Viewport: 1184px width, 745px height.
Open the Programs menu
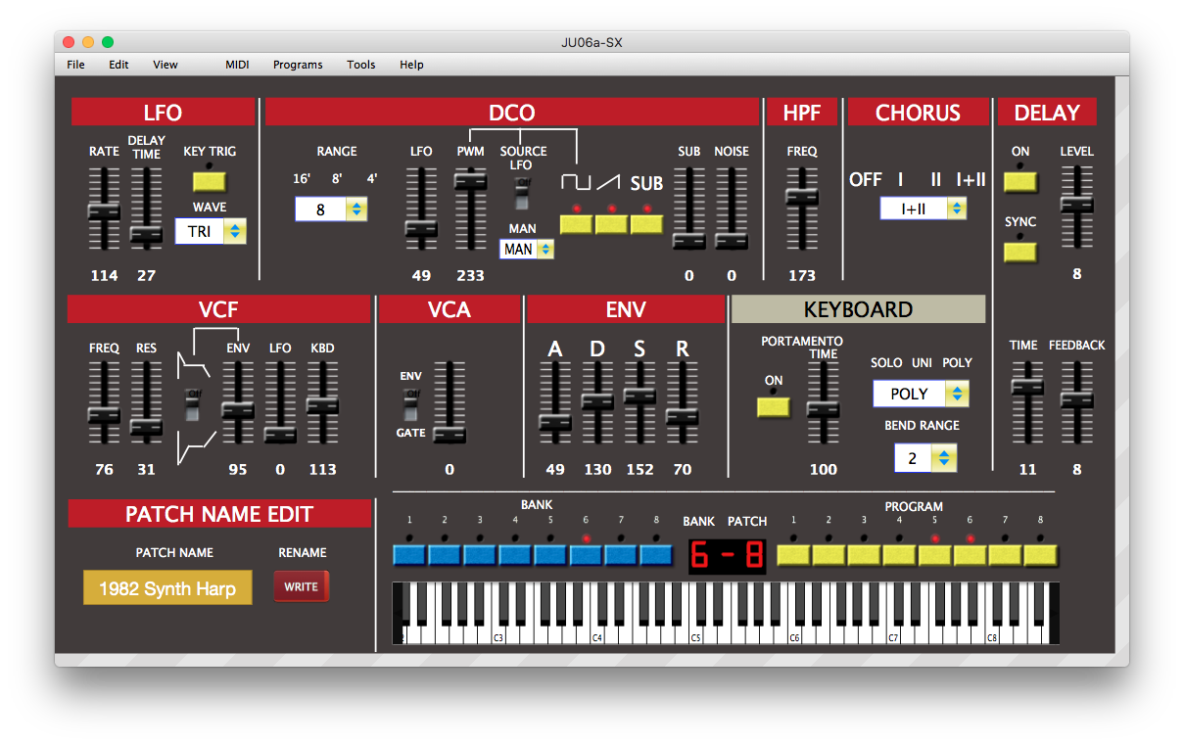(298, 65)
